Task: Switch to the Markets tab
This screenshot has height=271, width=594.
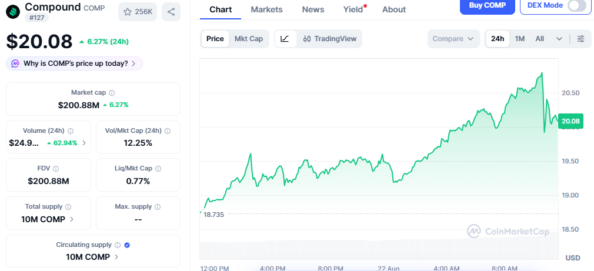Action: pos(266,9)
